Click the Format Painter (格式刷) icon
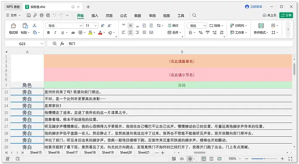This screenshot has height=164, width=299. (13, 26)
